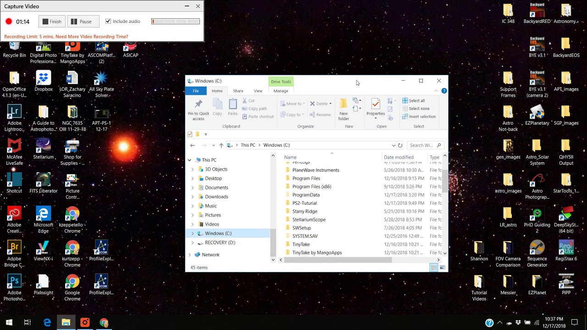Expand the Network tree node
The image size is (587, 330).
point(189,255)
